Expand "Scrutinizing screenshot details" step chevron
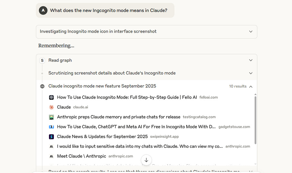This screenshot has width=292, height=173. pyautogui.click(x=251, y=73)
